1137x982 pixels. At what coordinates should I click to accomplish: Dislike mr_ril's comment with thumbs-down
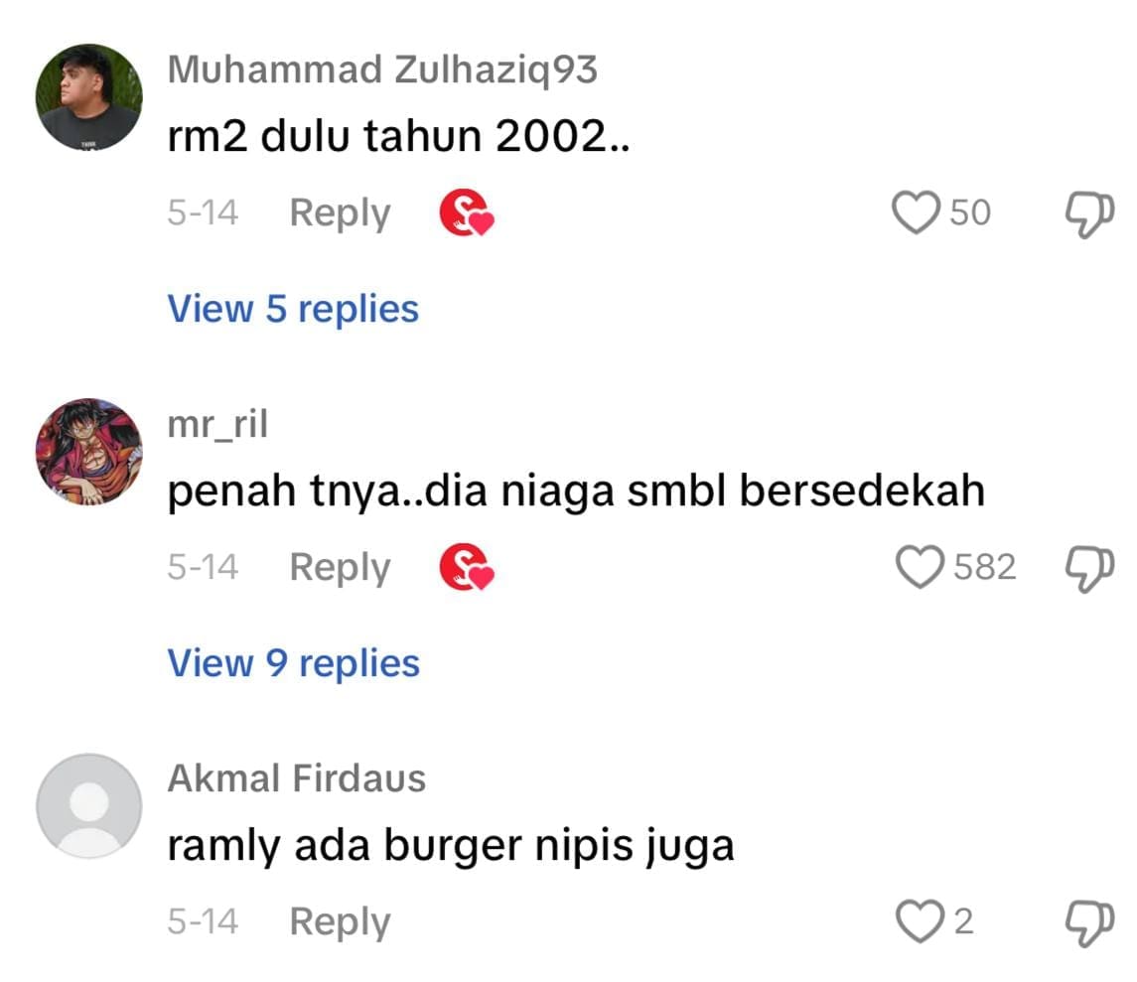(x=1089, y=569)
